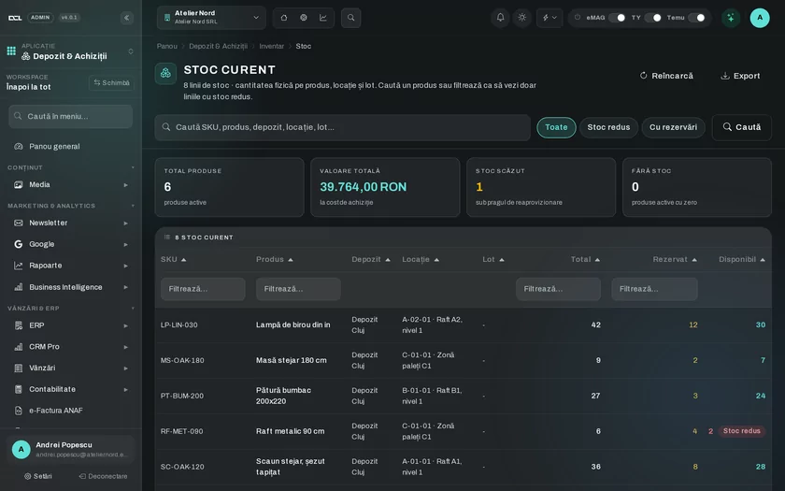Click the Andrei Popescu avatar in sidebar
Viewport: 785px width, 491px height.
coord(21,450)
